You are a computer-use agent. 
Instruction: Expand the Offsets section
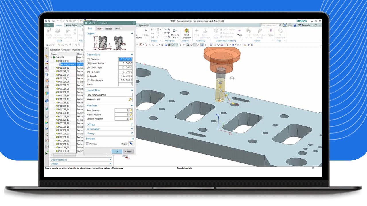click(132, 124)
